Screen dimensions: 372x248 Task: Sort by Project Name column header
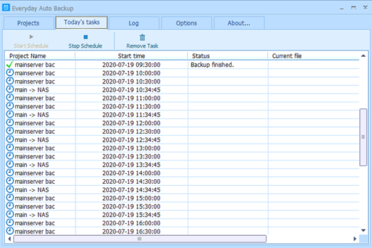[x=40, y=56]
